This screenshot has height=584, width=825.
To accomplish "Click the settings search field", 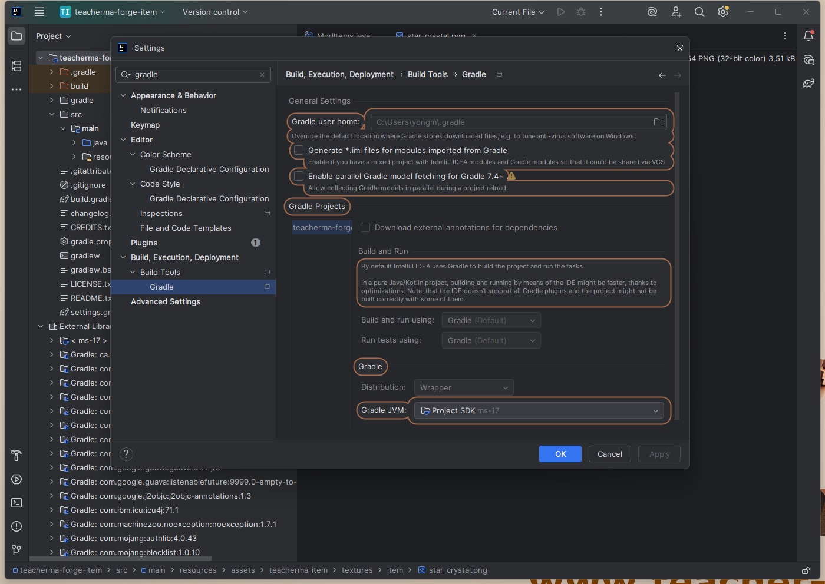I will [x=193, y=75].
